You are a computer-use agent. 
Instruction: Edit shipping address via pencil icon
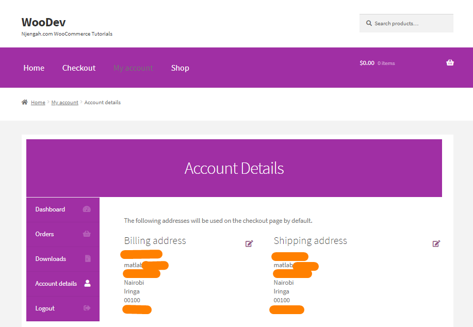click(436, 243)
